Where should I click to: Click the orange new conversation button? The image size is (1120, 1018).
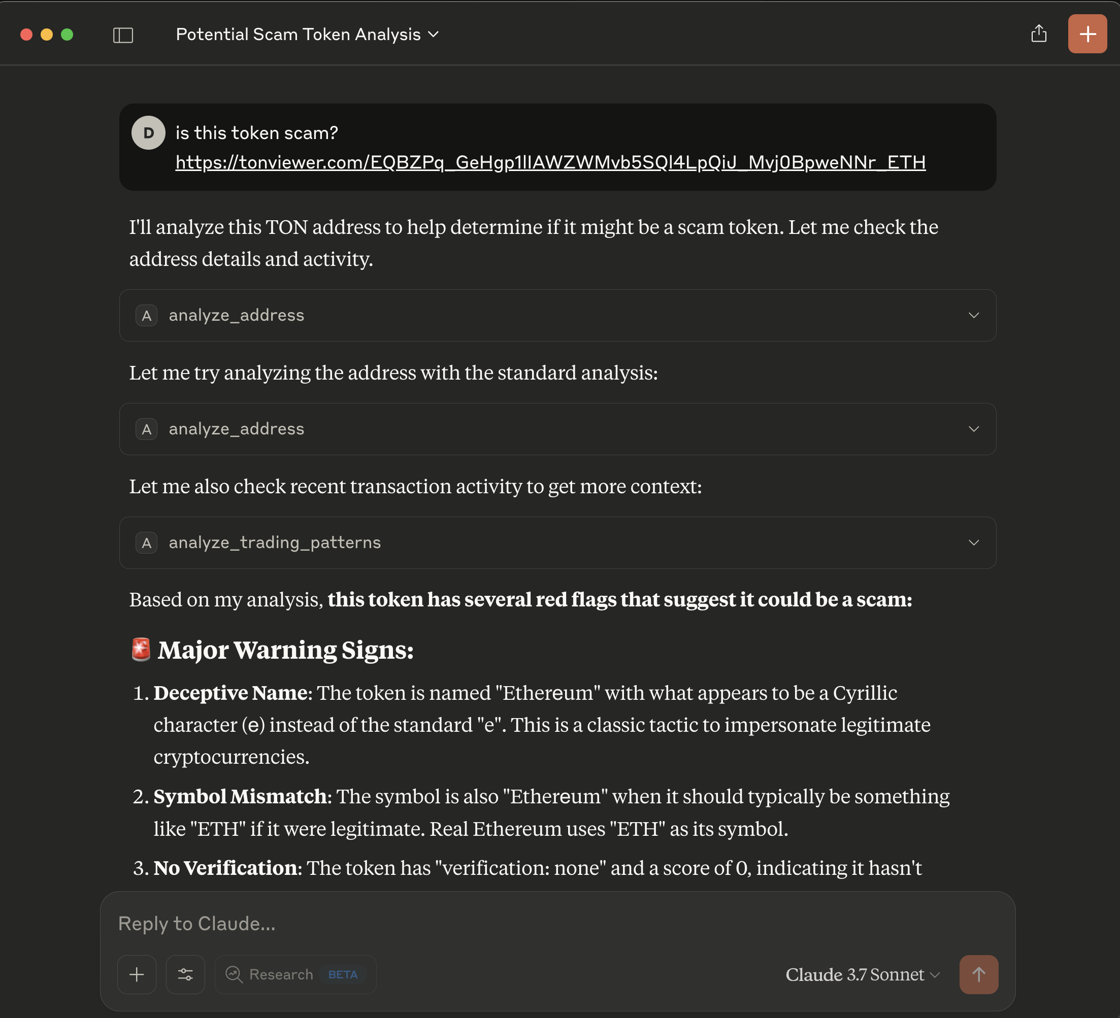pyautogui.click(x=1086, y=33)
